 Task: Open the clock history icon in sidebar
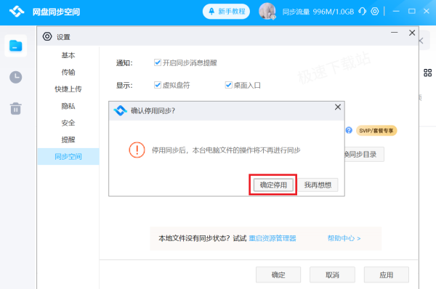[15, 77]
